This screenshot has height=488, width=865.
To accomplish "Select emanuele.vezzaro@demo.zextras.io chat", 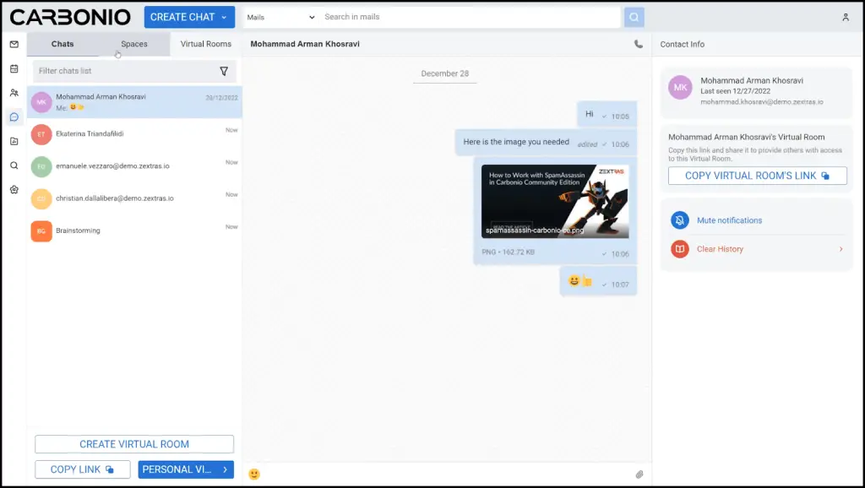I will tap(134, 166).
